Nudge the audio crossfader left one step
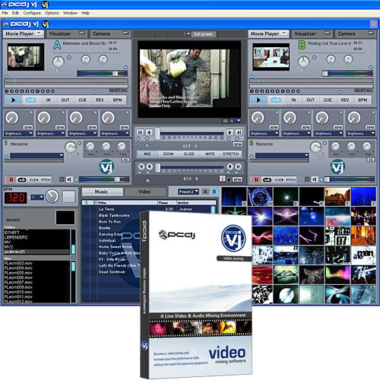The width and height of the screenshot is (380, 380). 150,166
